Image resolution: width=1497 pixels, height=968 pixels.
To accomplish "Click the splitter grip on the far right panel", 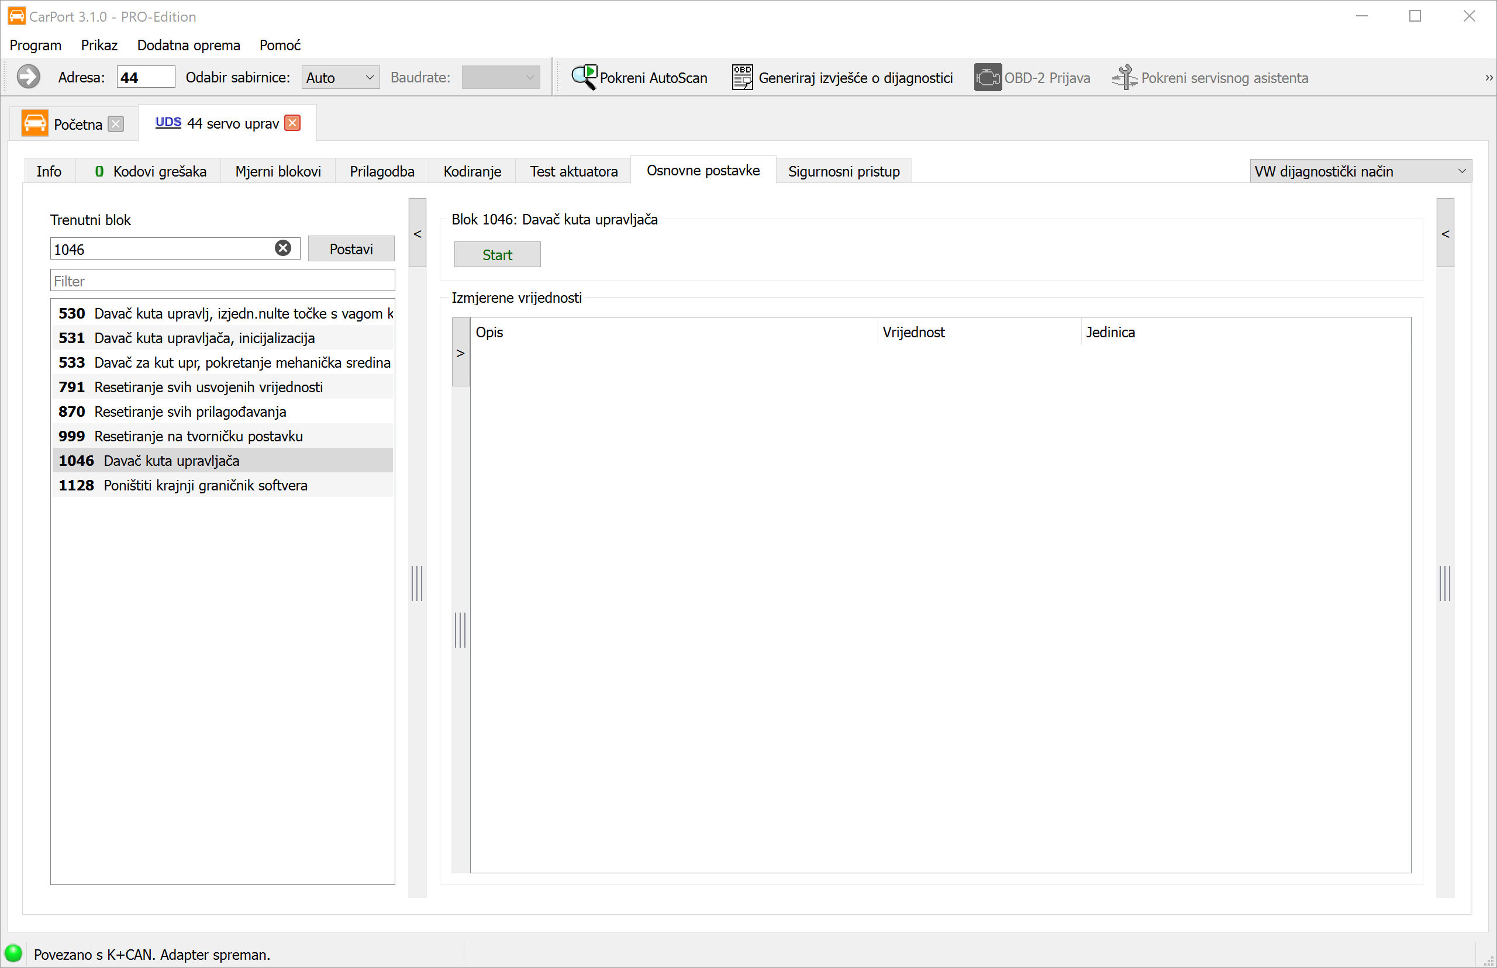I will point(1445,583).
